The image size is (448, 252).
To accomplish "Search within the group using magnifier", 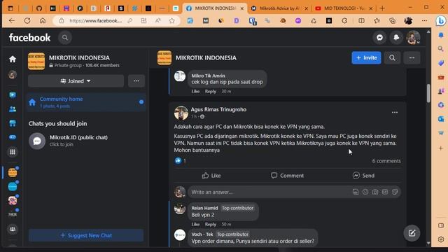I will (x=392, y=57).
